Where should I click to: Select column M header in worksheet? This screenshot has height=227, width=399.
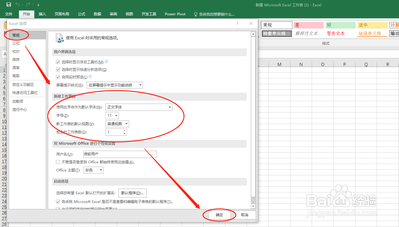(279, 64)
